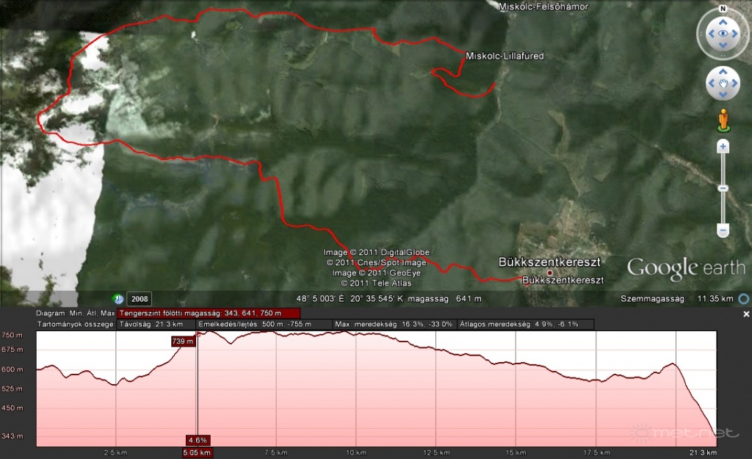The height and width of the screenshot is (459, 752).
Task: Click the Miskolc-Lillafüred place label
Action: point(505,56)
